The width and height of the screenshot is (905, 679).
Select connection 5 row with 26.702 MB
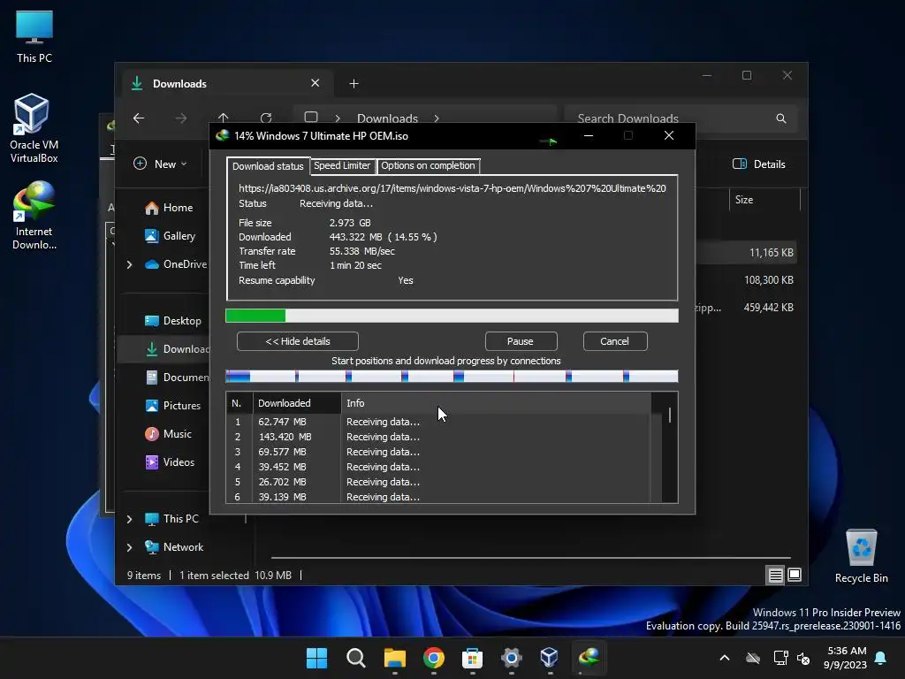pos(438,482)
